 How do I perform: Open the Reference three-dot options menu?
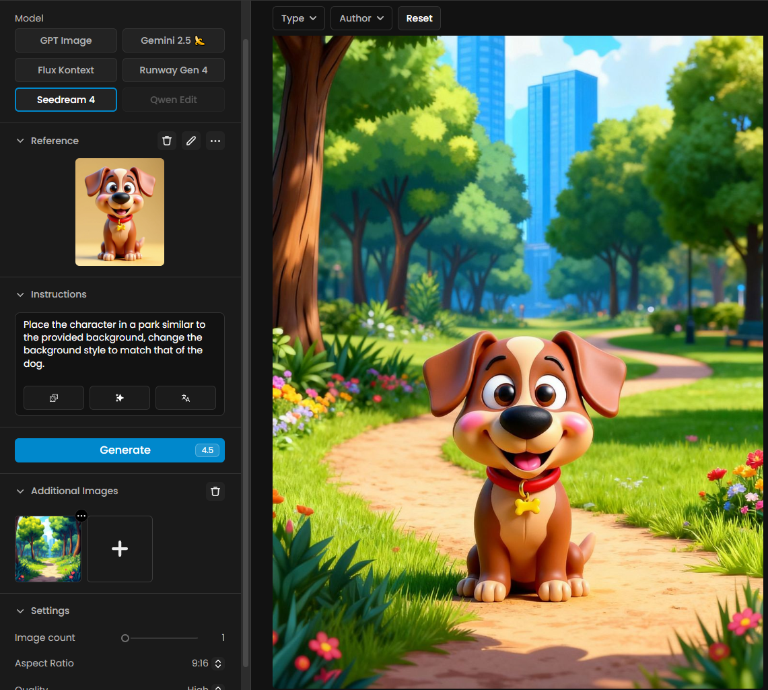click(x=215, y=141)
